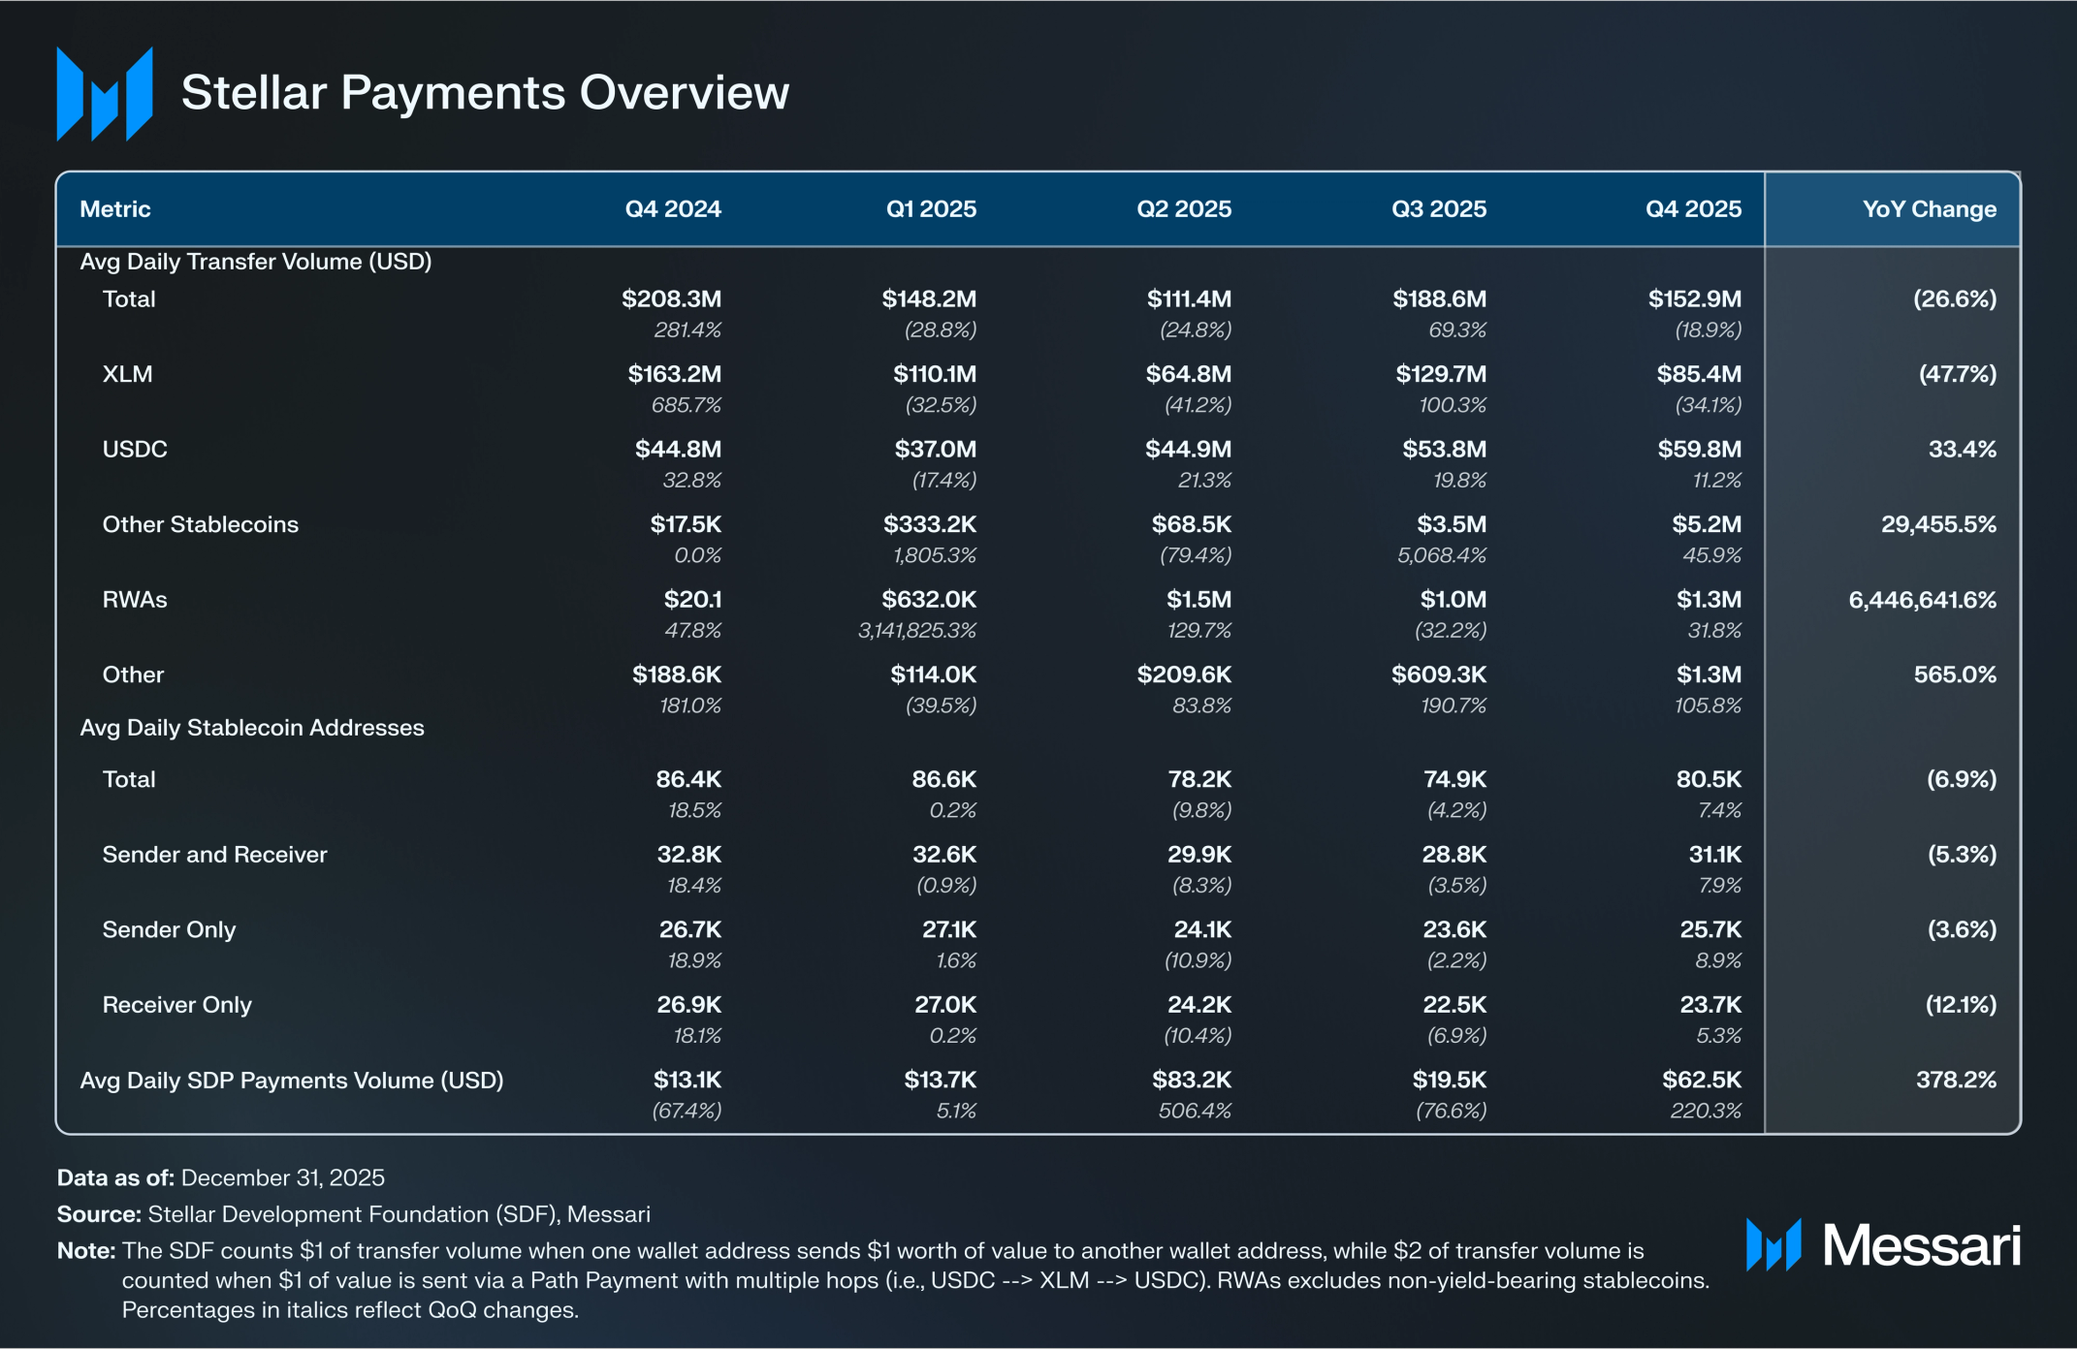The height and width of the screenshot is (1349, 2077).
Task: Click the Sender Only row label
Action: coord(170,929)
